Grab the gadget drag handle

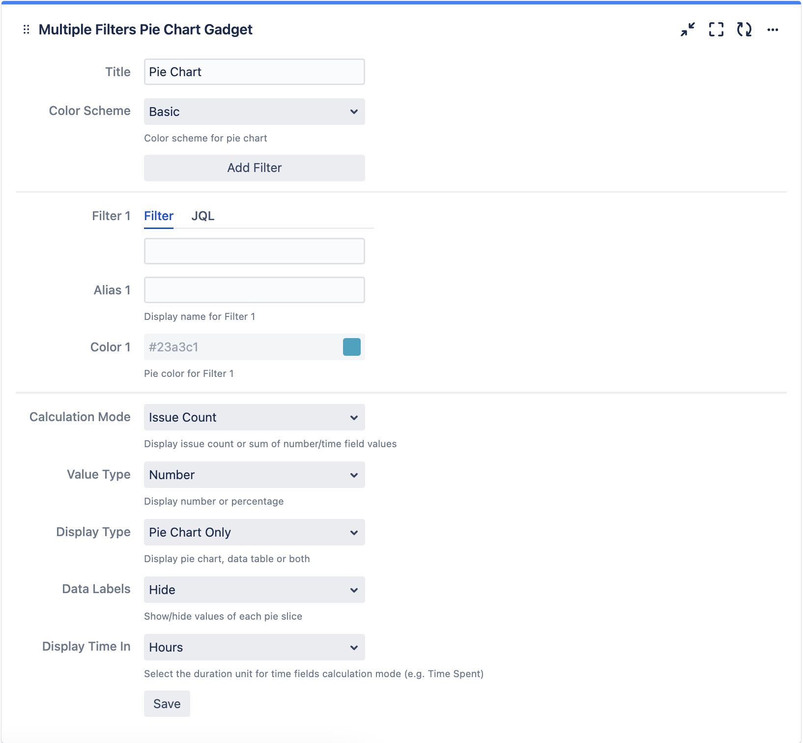coord(27,30)
